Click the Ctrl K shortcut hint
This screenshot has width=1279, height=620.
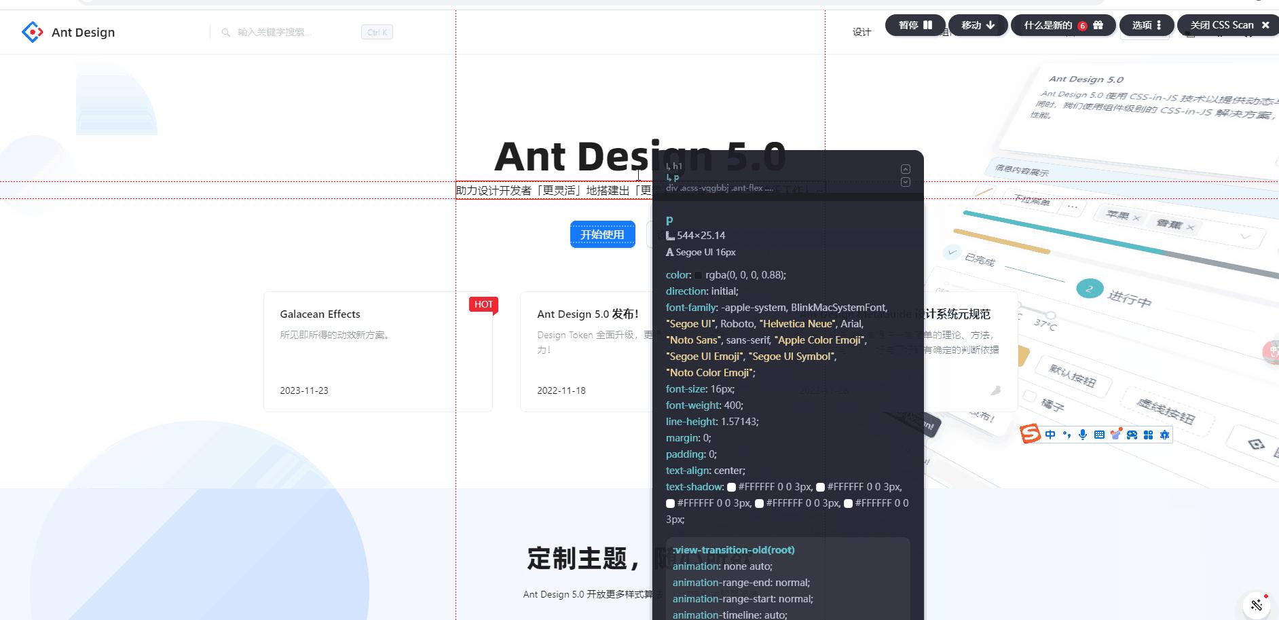[377, 32]
